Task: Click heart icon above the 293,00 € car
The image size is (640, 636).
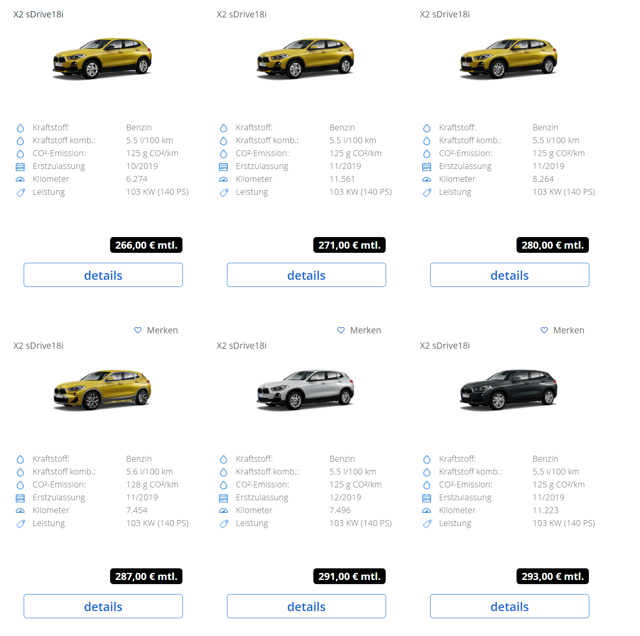Action: point(544,330)
